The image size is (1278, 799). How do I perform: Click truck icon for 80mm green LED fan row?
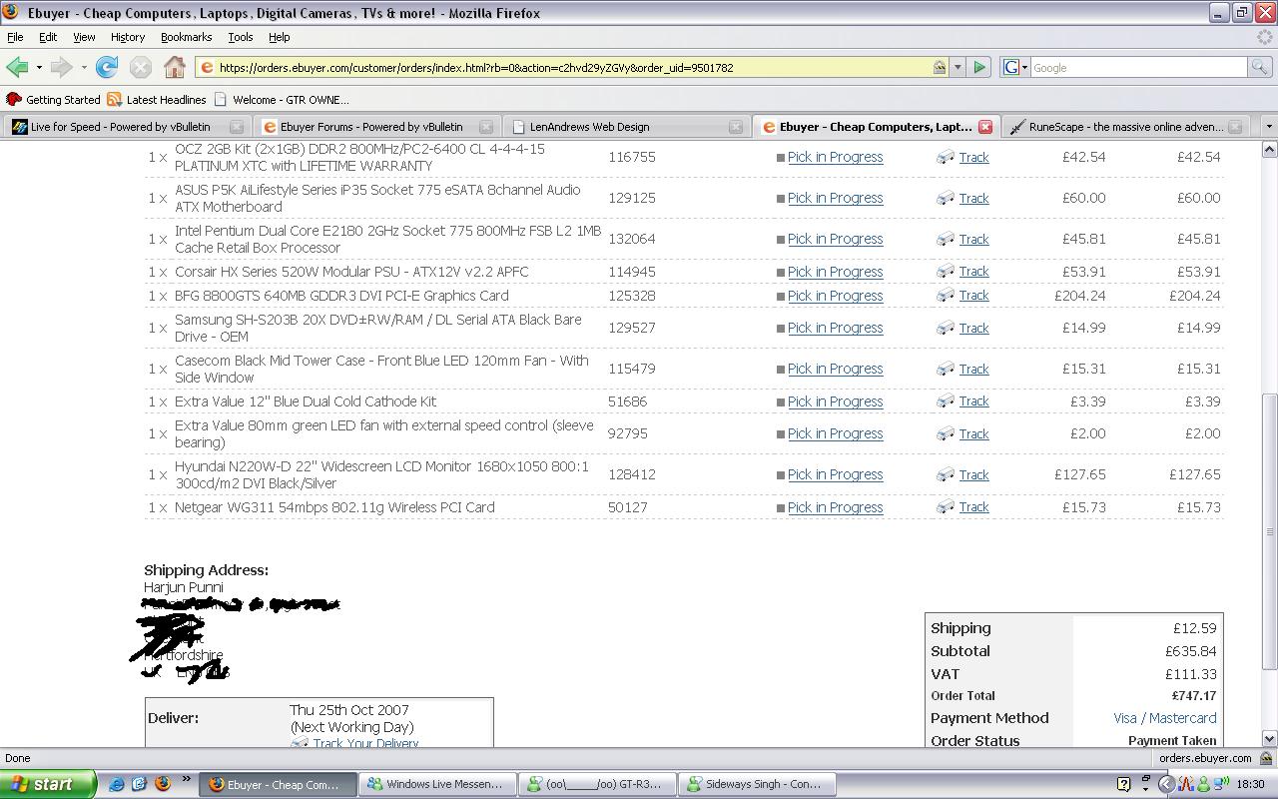(945, 433)
